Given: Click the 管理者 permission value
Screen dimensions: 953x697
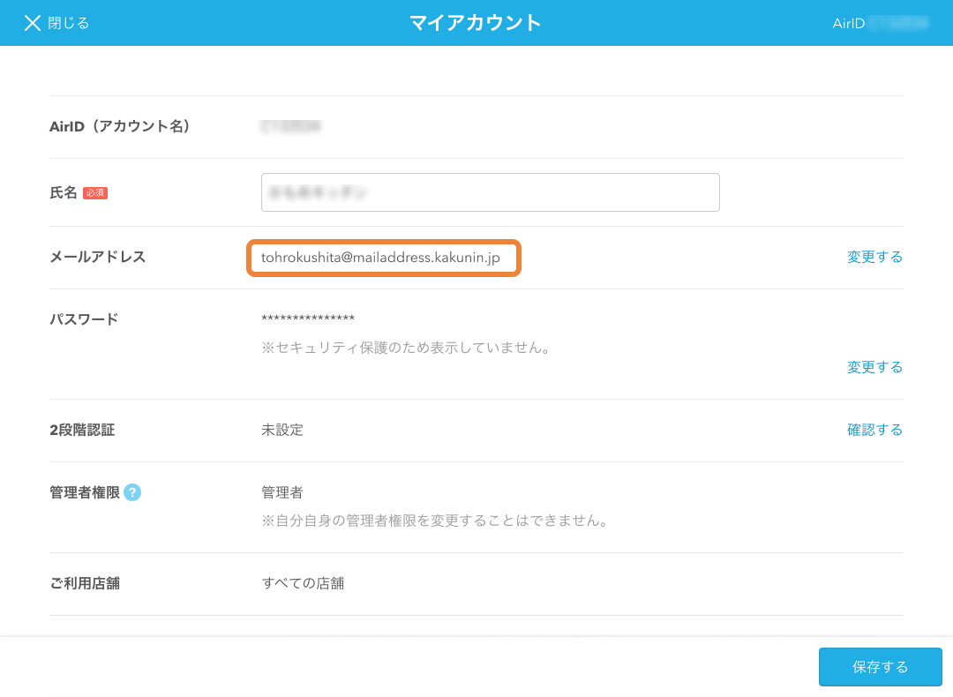Looking at the screenshot, I should click(282, 492).
